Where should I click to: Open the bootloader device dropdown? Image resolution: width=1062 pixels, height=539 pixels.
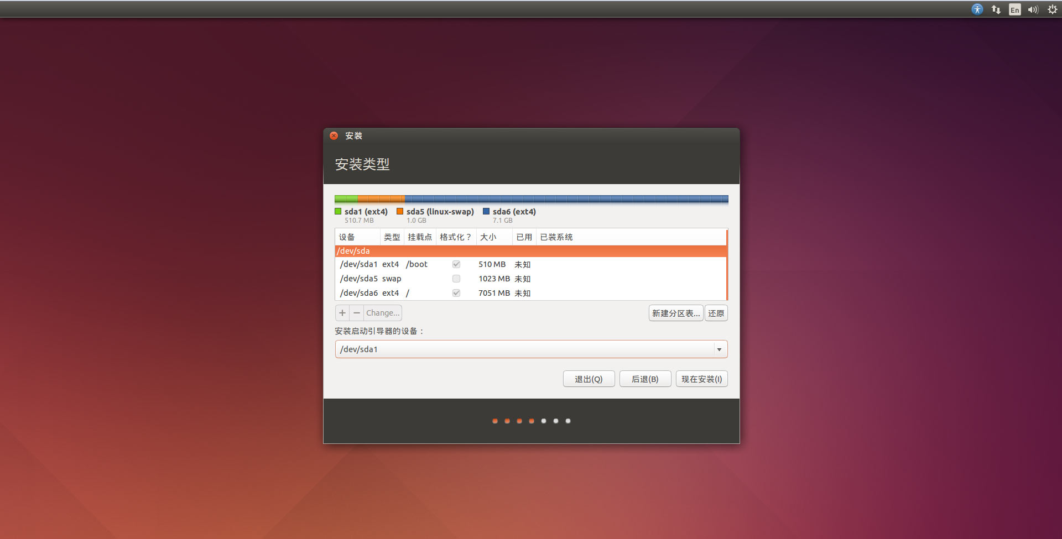(719, 349)
